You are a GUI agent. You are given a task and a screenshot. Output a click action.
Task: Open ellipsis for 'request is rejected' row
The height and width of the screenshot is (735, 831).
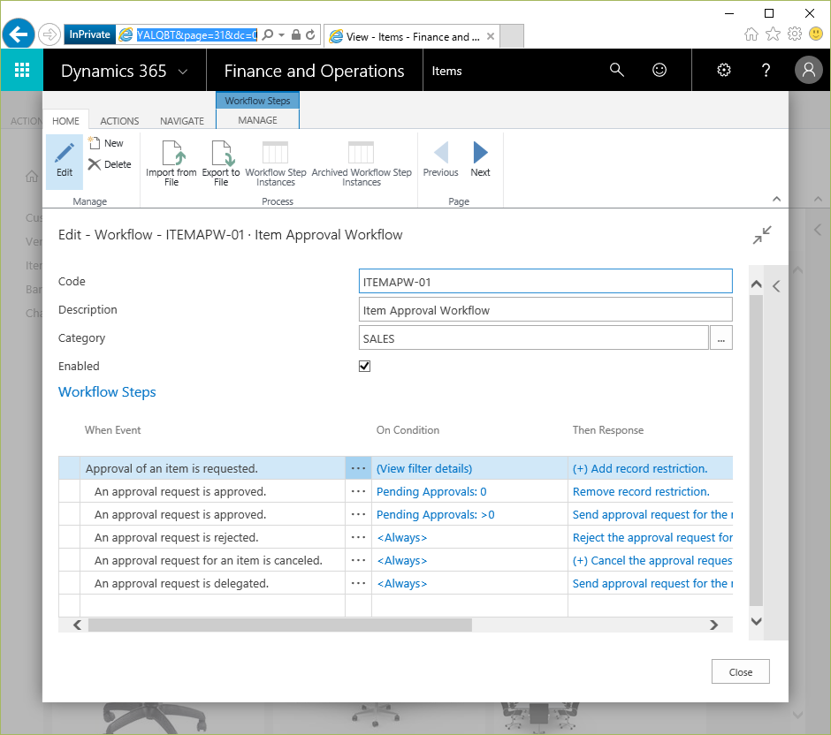tap(358, 537)
